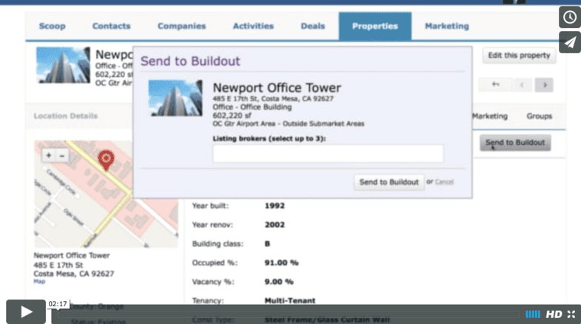
Task: Go to next property arrow
Action: pyautogui.click(x=544, y=85)
